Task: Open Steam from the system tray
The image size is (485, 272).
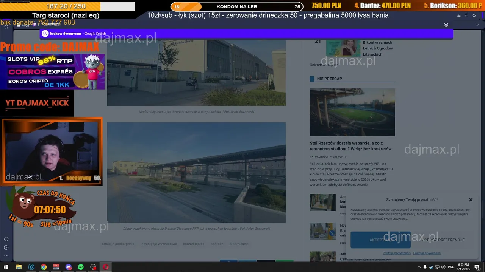Action: pos(431,267)
